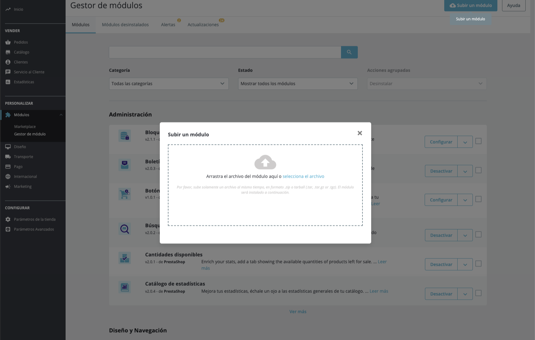Viewport: 535px width, 340px height.
Task: Open the Actualizaciones tab
Action: [x=203, y=25]
